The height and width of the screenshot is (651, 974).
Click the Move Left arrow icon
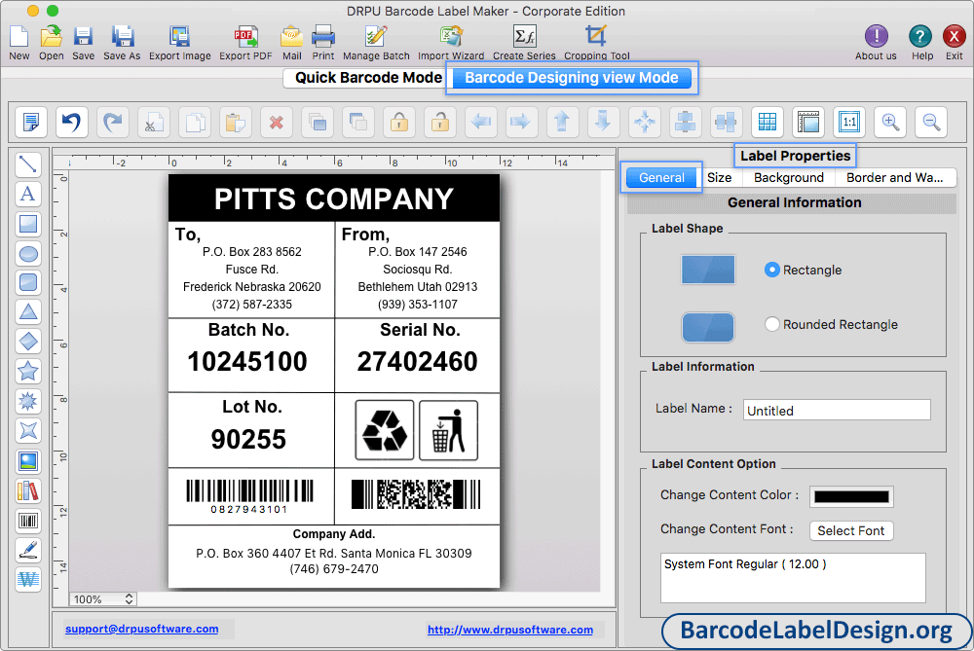[481, 122]
